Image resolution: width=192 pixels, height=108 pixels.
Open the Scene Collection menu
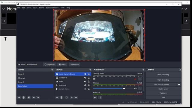click(52, 8)
